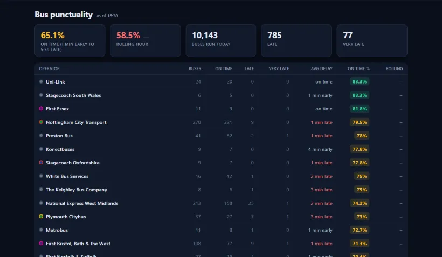Click Metrobus's 72.7% badge
442x257 pixels.
click(x=360, y=230)
